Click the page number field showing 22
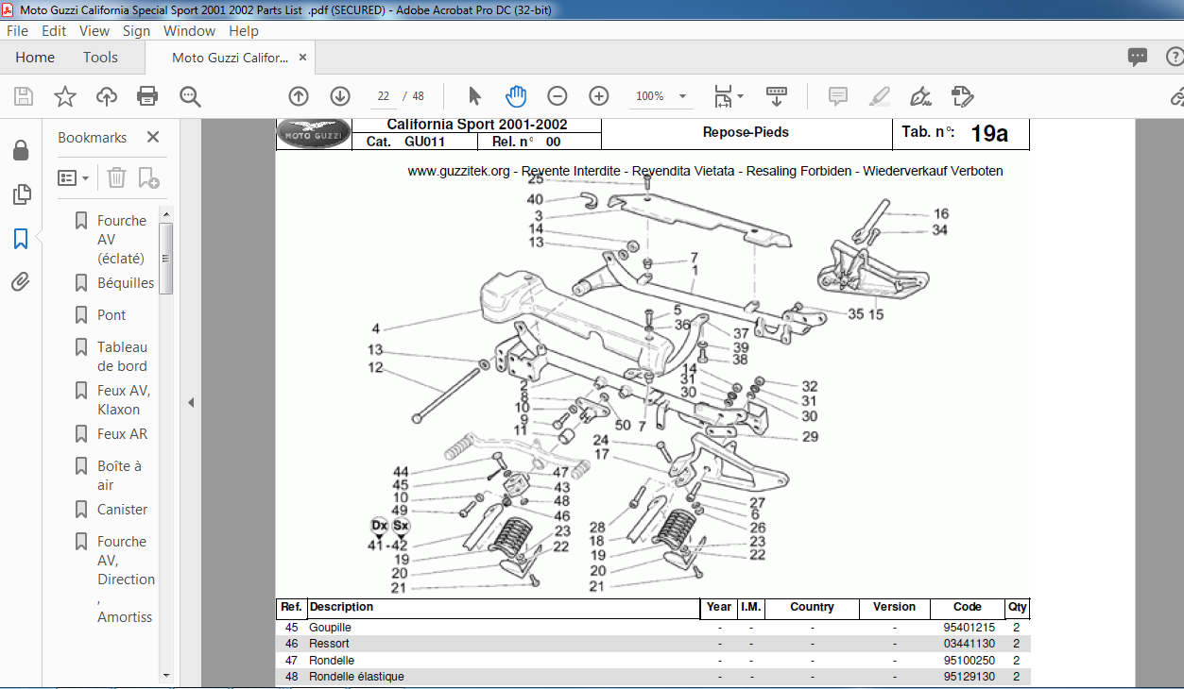Image resolution: width=1184 pixels, height=689 pixels. pyautogui.click(x=383, y=96)
